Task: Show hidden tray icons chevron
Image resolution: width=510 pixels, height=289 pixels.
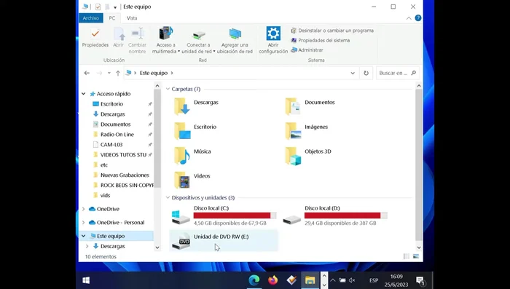Action: [333, 280]
